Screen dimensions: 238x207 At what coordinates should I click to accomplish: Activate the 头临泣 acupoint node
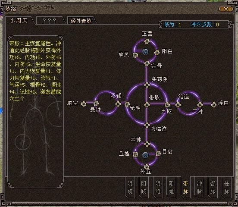click(147, 125)
